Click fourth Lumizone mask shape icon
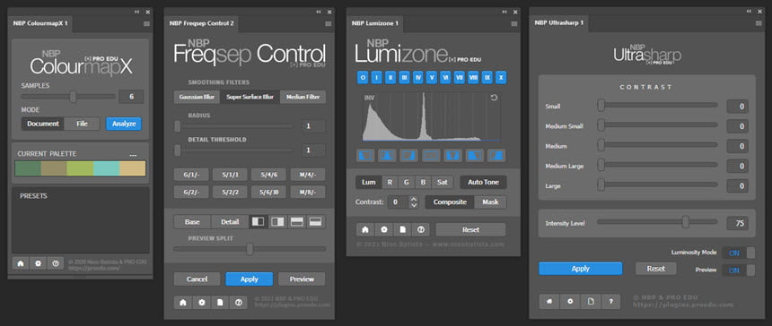The width and height of the screenshot is (772, 326). [431, 156]
